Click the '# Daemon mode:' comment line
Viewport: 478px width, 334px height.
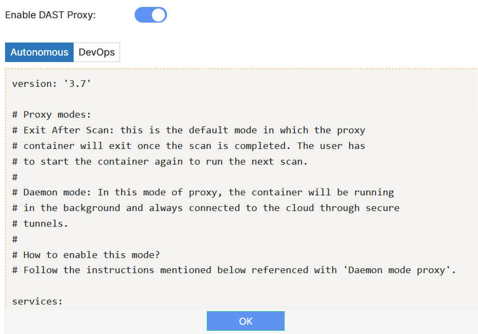[203, 192]
